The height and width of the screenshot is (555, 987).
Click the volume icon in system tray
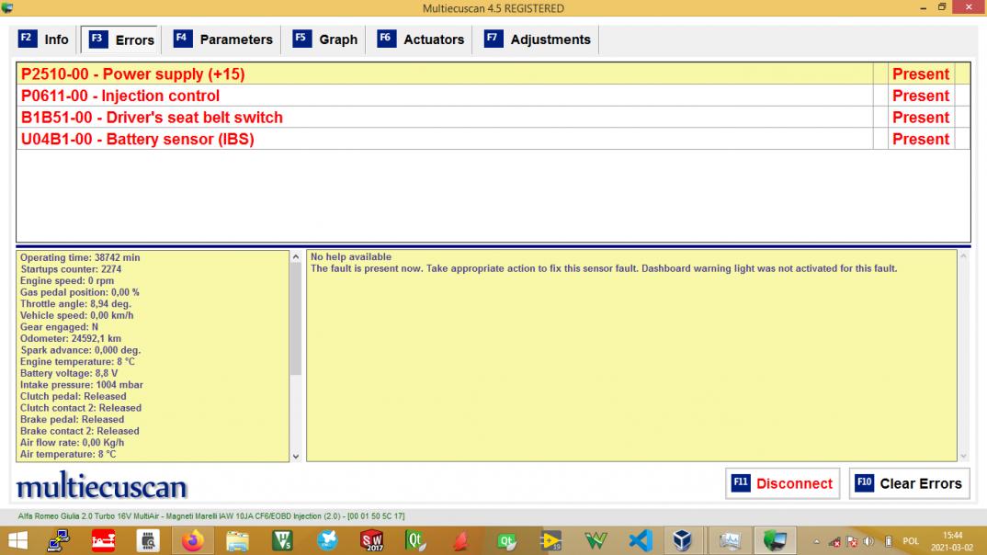click(868, 541)
